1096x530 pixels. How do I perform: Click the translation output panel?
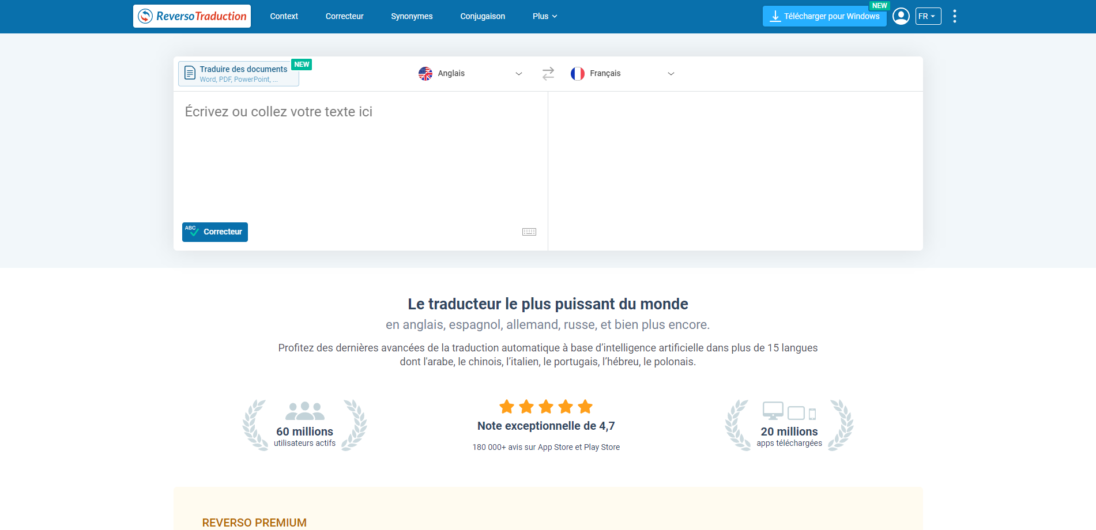tap(736, 171)
